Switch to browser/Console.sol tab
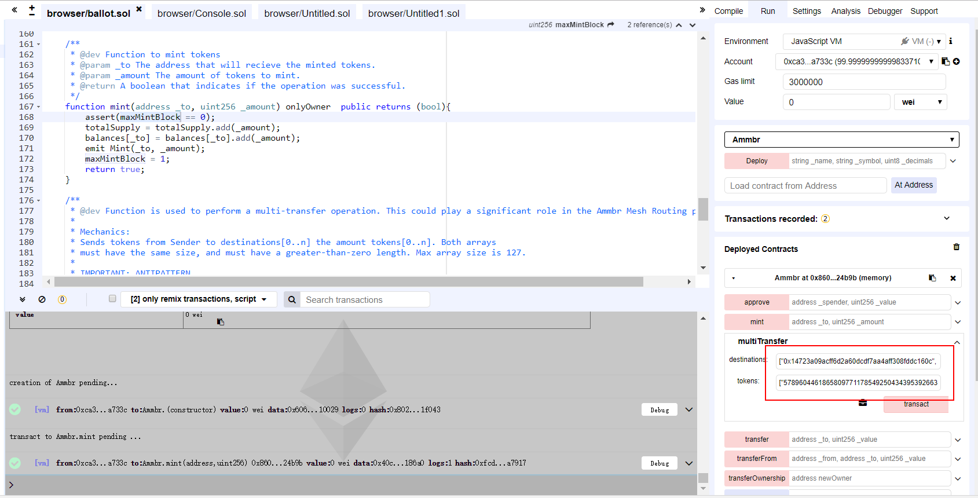The height and width of the screenshot is (498, 978). click(202, 13)
